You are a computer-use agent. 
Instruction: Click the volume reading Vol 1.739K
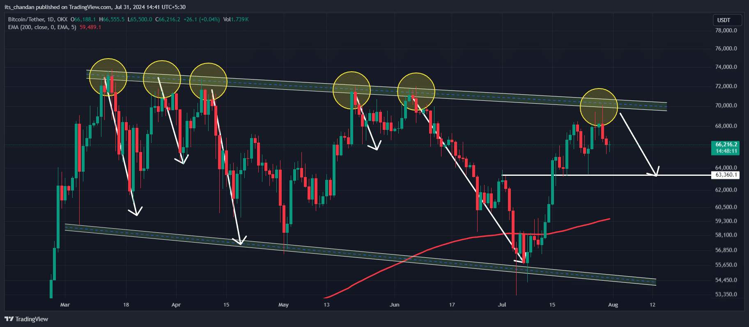[236, 19]
